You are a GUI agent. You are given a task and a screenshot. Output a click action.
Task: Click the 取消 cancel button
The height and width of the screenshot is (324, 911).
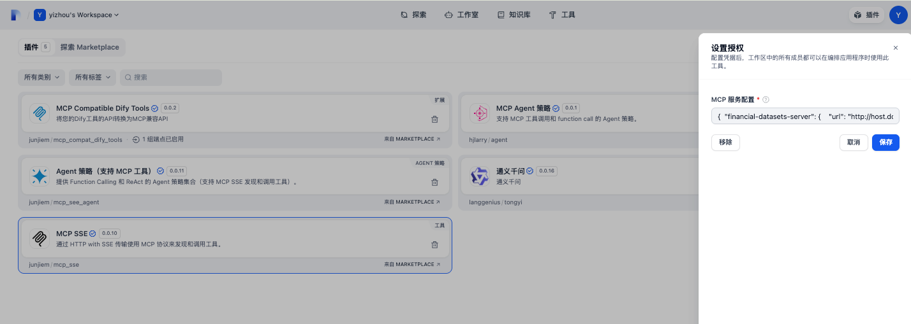click(854, 143)
